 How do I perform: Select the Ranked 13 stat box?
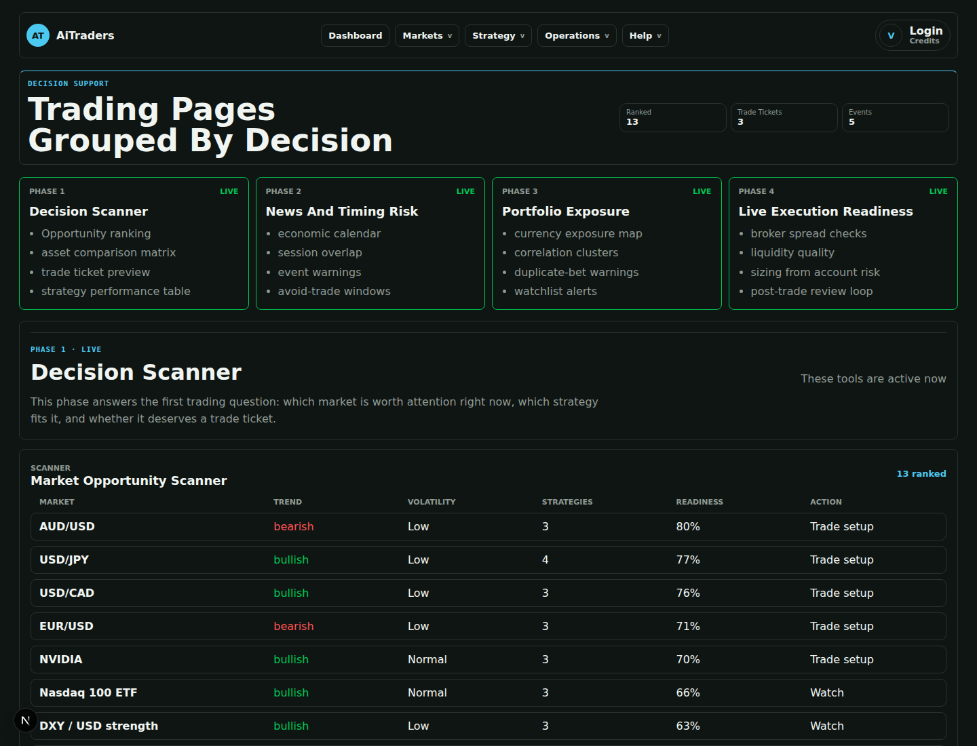[x=672, y=117]
